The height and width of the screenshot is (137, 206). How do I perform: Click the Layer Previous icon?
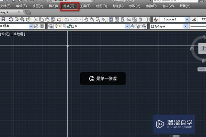pyautogui.click(x=138, y=26)
